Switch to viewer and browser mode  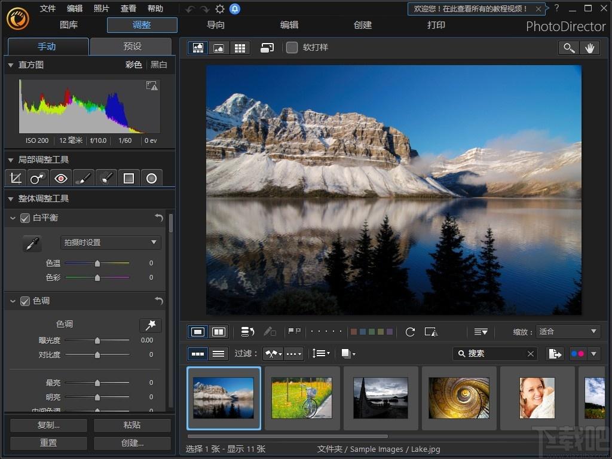[x=198, y=48]
